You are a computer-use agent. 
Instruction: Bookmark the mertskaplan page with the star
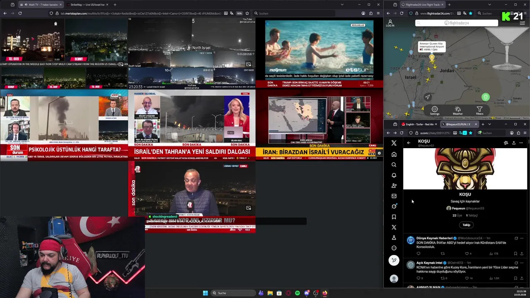coord(247,13)
